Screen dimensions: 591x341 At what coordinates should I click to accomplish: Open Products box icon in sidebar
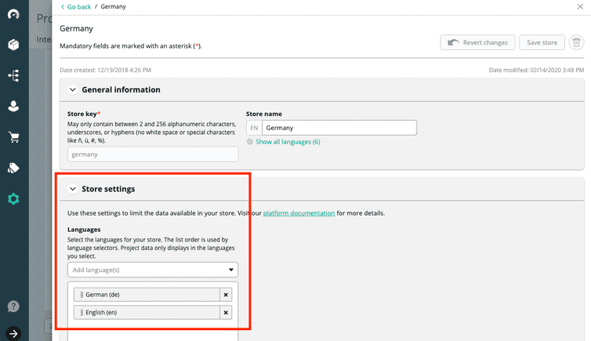point(13,45)
